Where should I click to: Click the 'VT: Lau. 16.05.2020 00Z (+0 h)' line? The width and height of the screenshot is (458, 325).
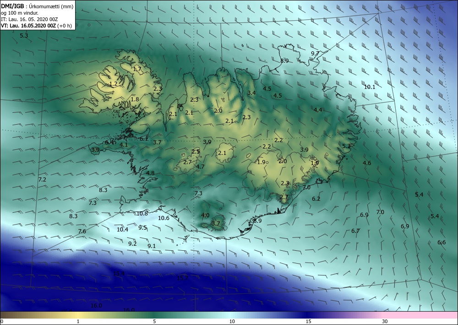(36, 26)
